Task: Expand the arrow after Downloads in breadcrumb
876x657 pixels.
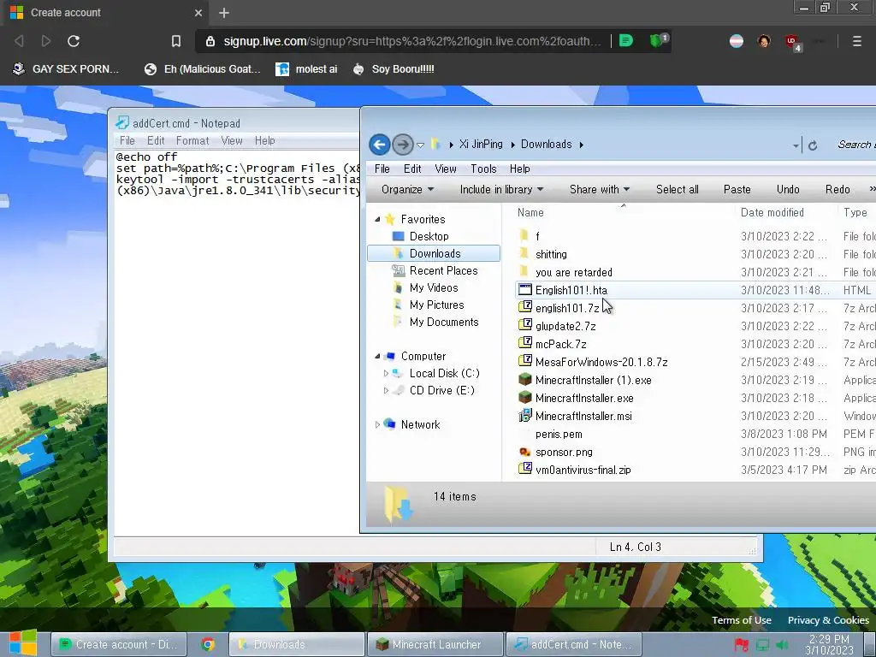Action: (x=581, y=145)
